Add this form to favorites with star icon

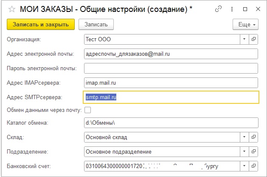11,9
